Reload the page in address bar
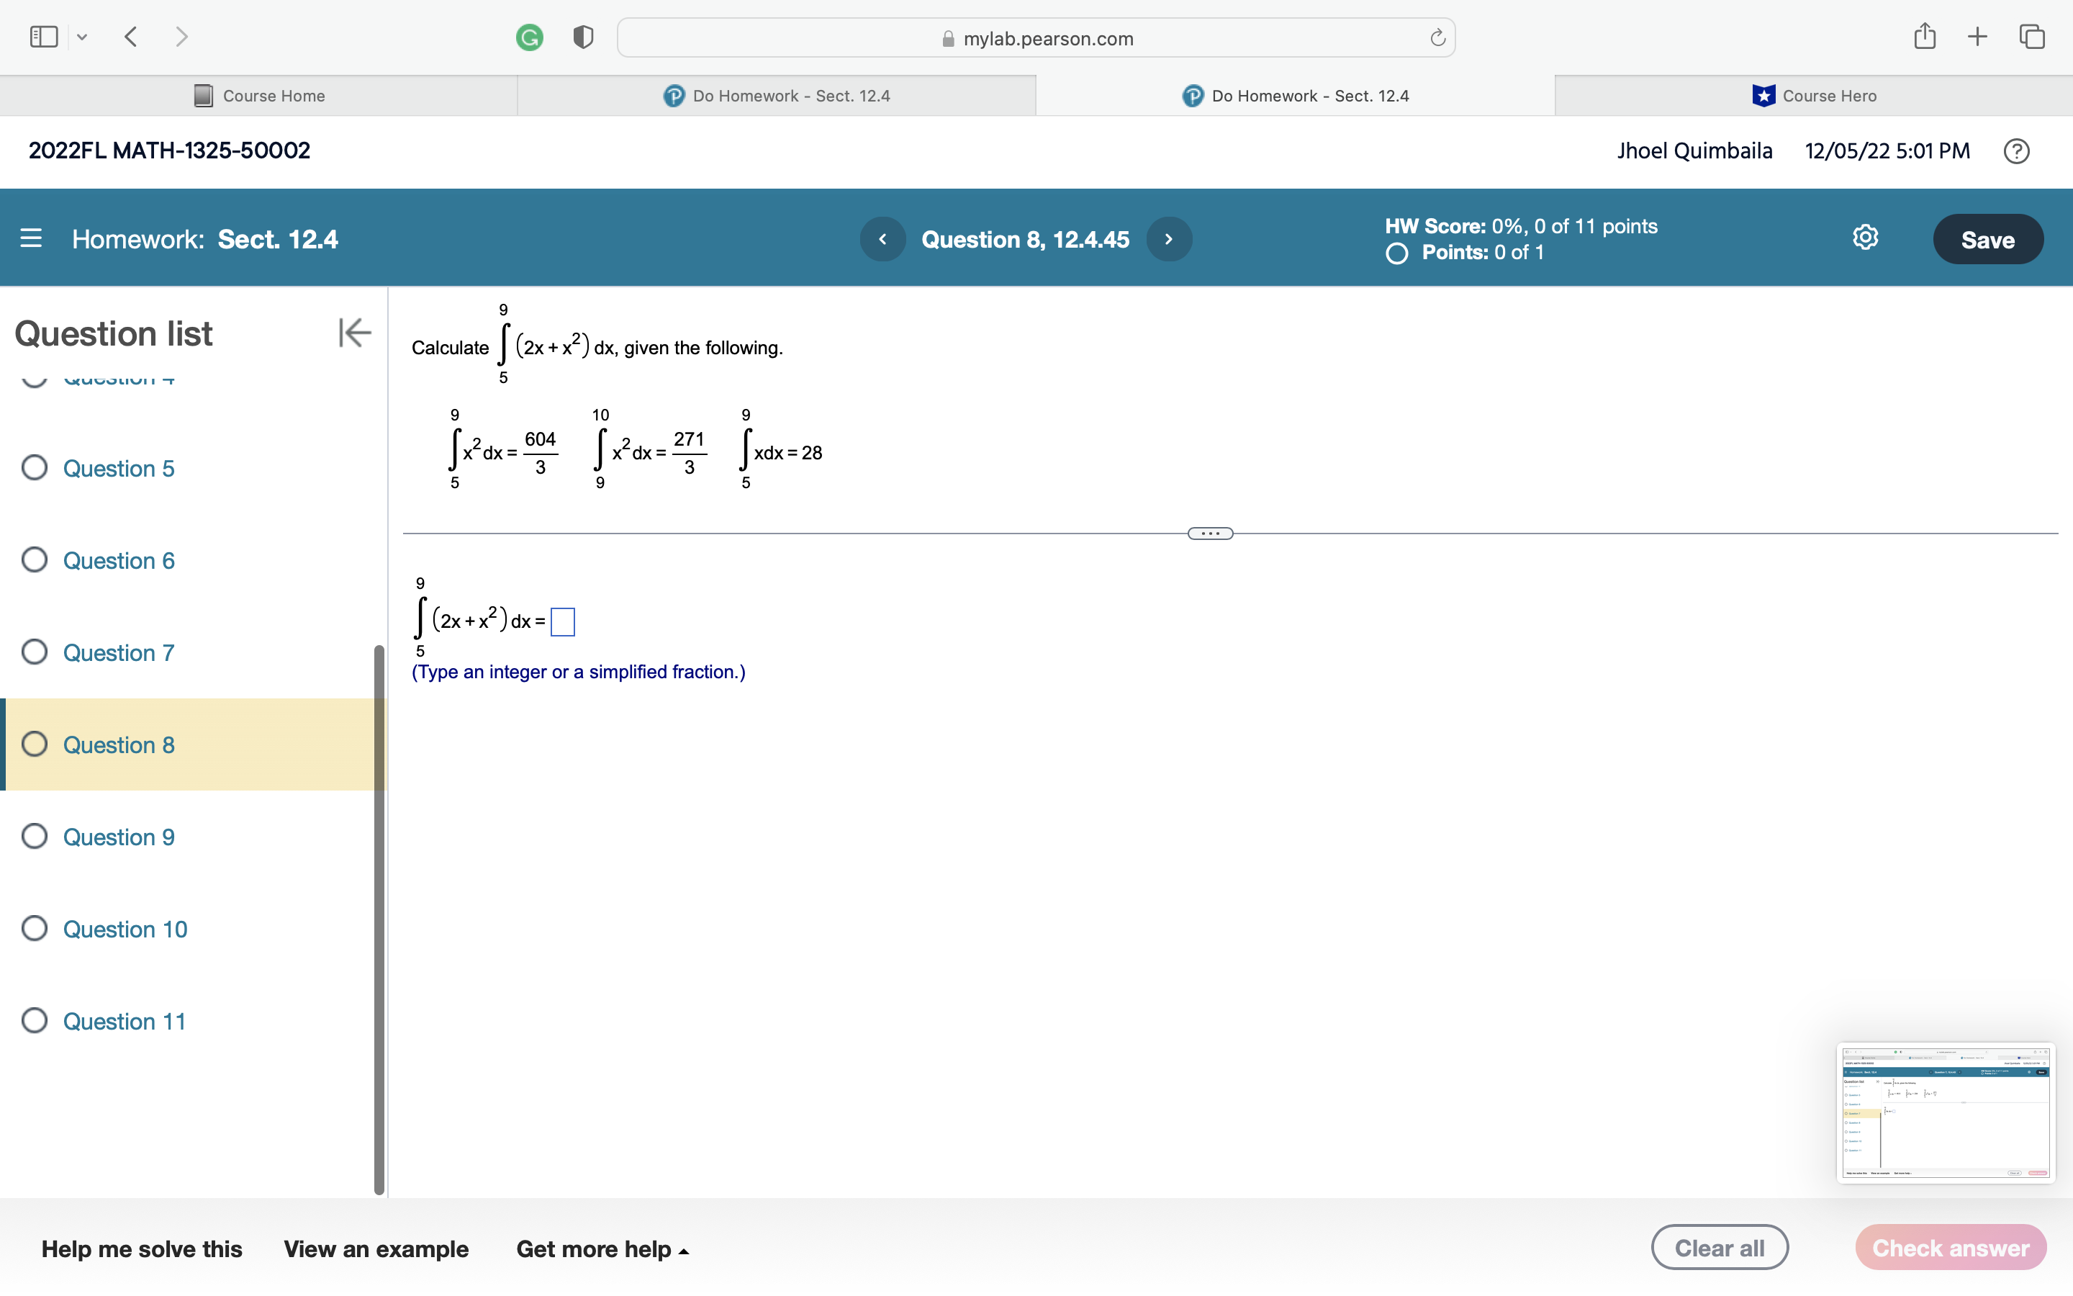The height and width of the screenshot is (1296, 2073). [x=1437, y=37]
